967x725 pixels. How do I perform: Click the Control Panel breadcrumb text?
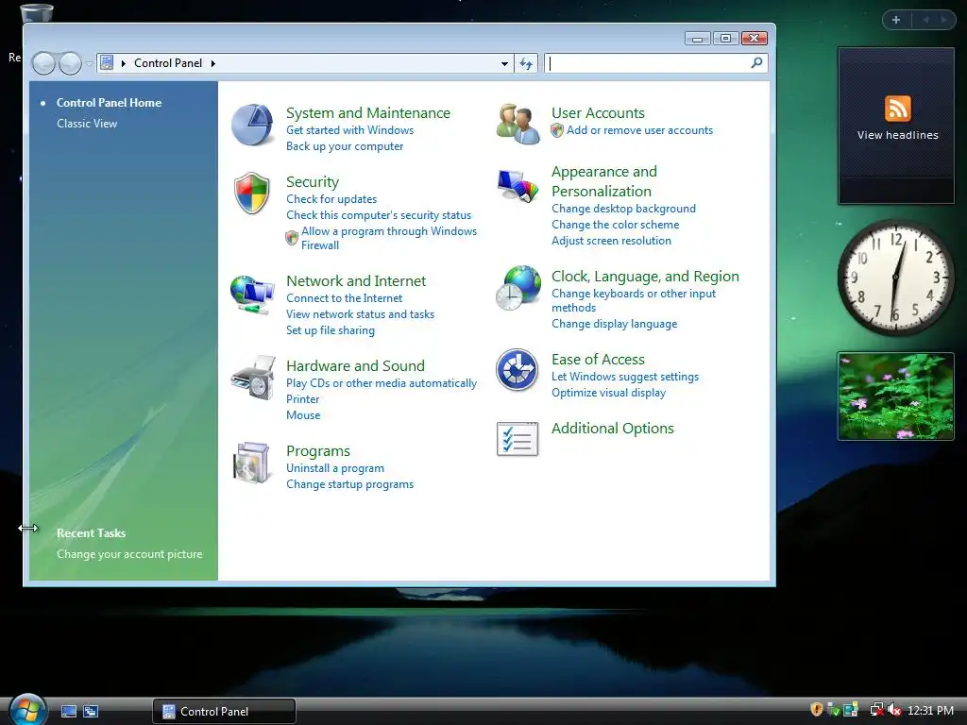click(x=168, y=63)
